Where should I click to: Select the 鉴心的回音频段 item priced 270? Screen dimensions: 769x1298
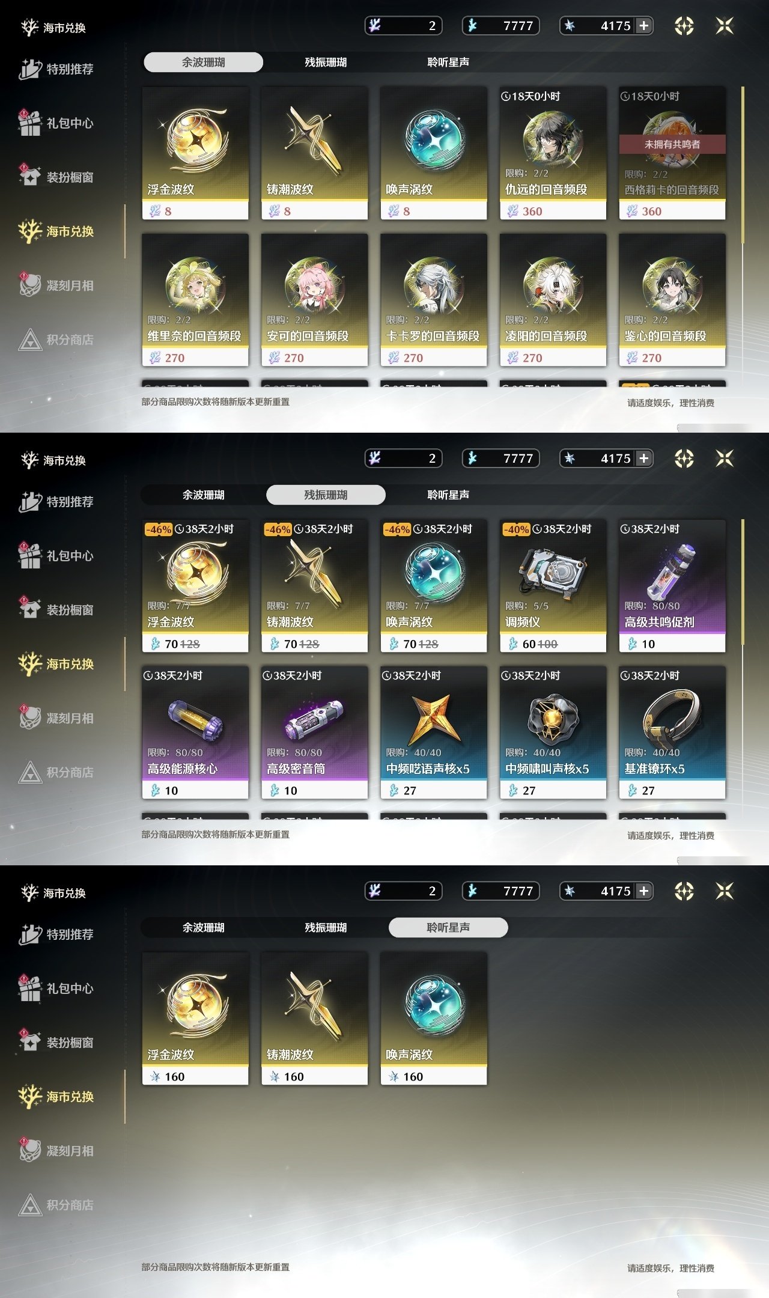pos(672,300)
